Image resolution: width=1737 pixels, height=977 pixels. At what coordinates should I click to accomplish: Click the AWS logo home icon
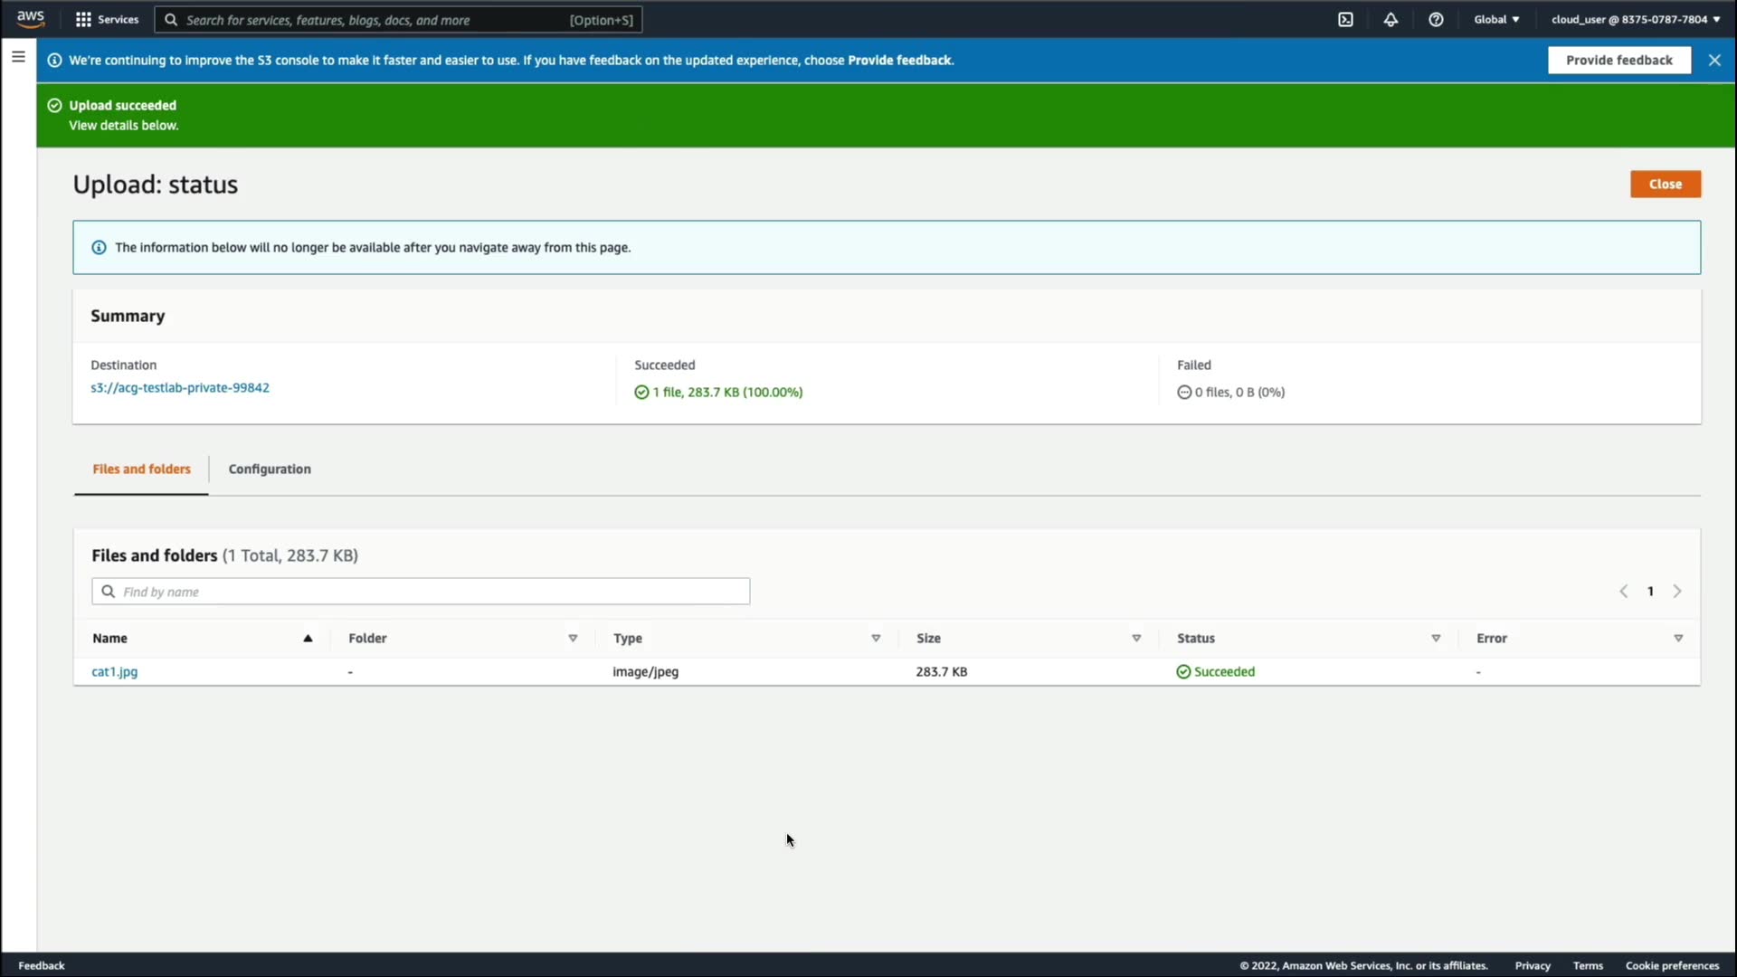pyautogui.click(x=31, y=19)
